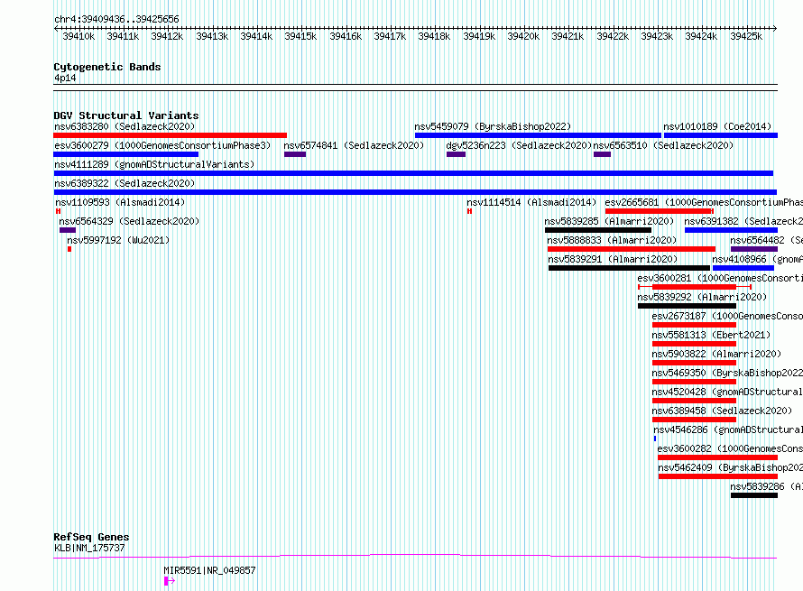Select esv3600279 (1000GenomesConsortiumPhase3) label
The width and height of the screenshot is (803, 591).
coord(162,145)
